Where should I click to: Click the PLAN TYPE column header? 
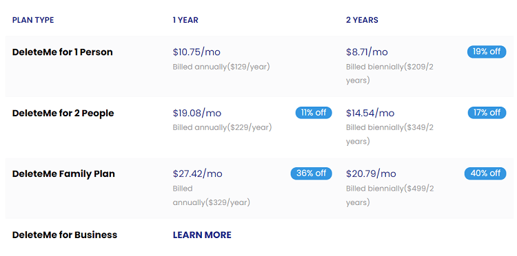coord(33,20)
